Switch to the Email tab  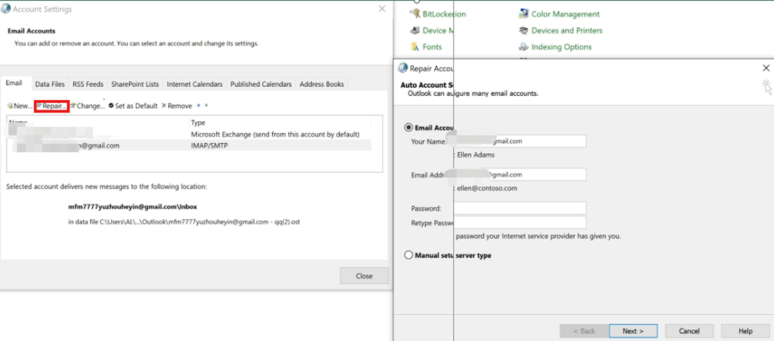(x=14, y=83)
